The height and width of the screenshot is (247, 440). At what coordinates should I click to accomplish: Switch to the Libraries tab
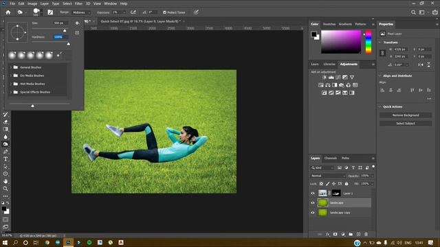tap(329, 64)
